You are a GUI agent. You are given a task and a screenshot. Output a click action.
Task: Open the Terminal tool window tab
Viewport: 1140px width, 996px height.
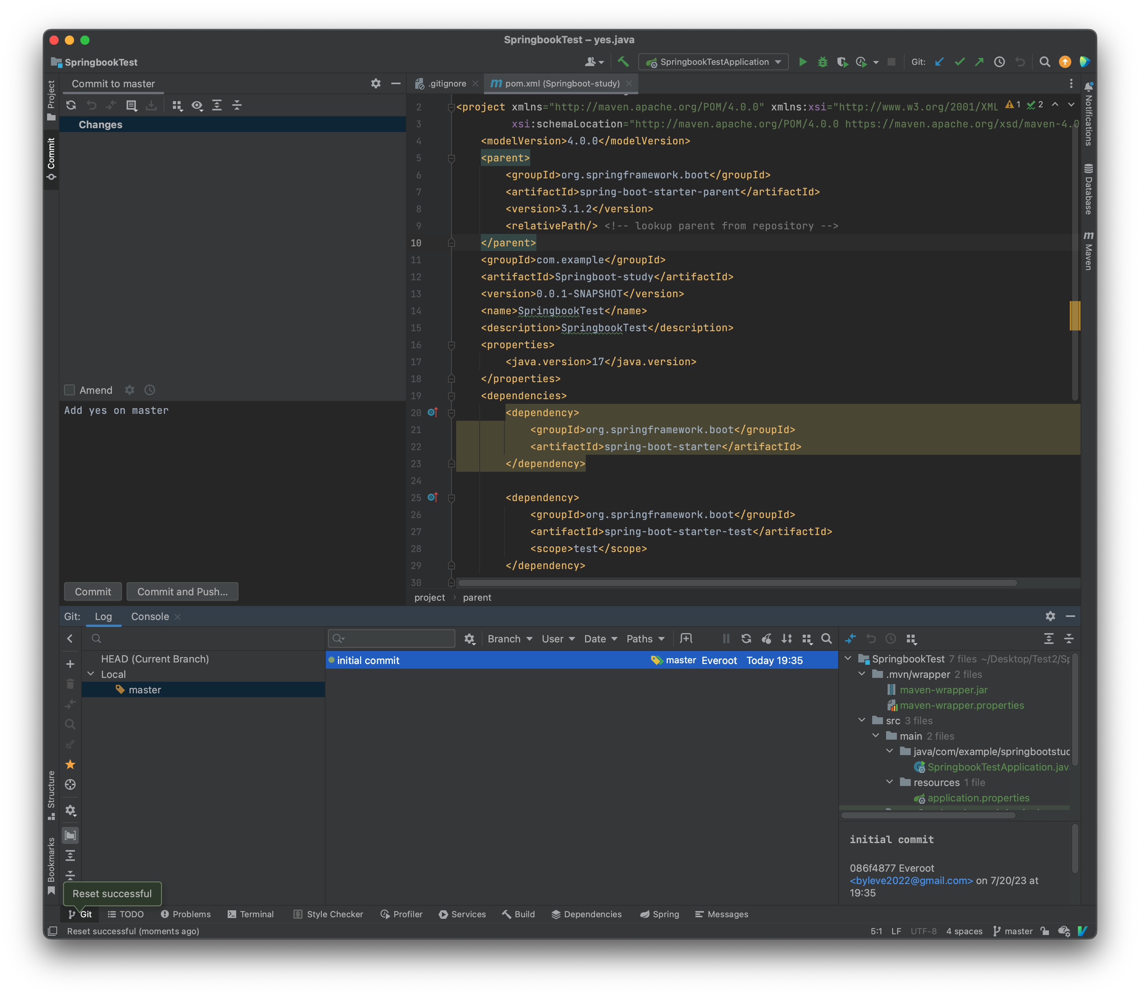point(250,914)
